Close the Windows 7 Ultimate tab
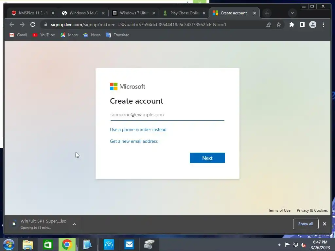This screenshot has height=251, width=335. pyautogui.click(x=154, y=13)
